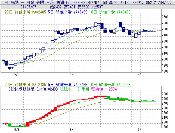Select the green '陰転中' status text
Screen dimensions: 175x133
(x=66, y=89)
